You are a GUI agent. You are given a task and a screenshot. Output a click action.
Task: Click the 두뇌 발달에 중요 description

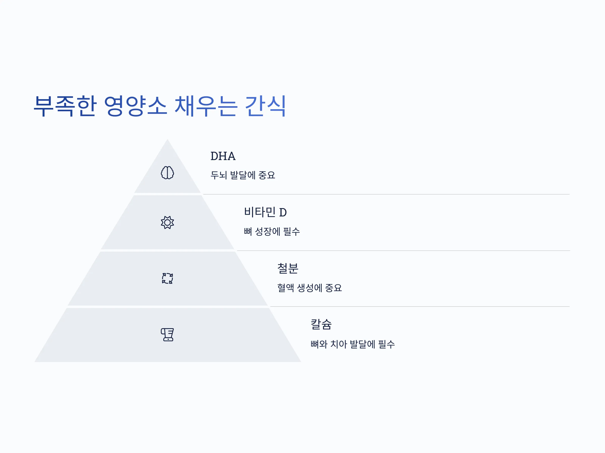(243, 175)
